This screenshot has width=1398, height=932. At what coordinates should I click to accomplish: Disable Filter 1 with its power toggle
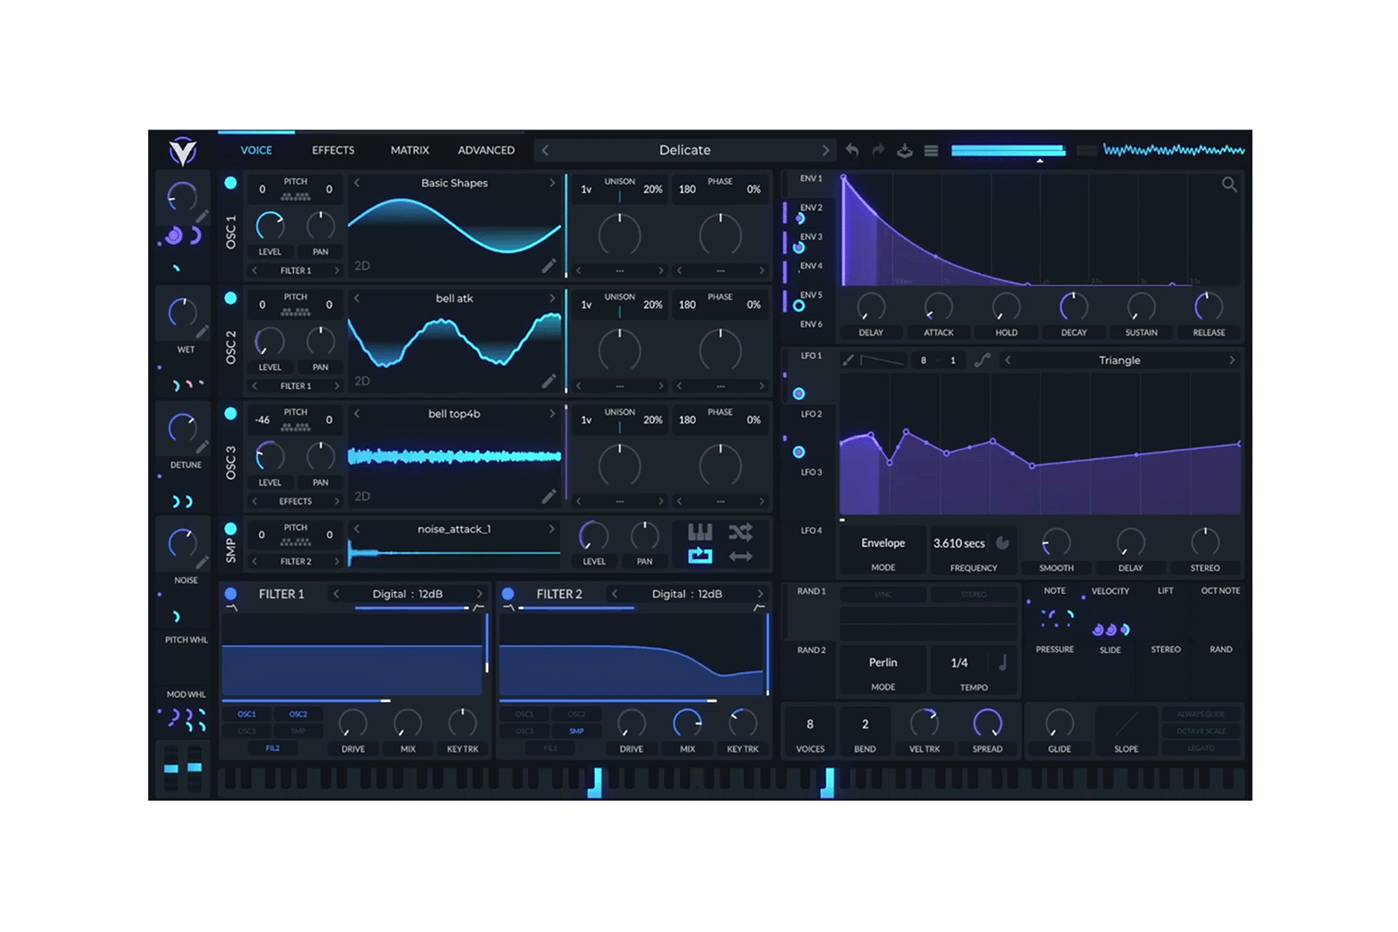click(231, 594)
